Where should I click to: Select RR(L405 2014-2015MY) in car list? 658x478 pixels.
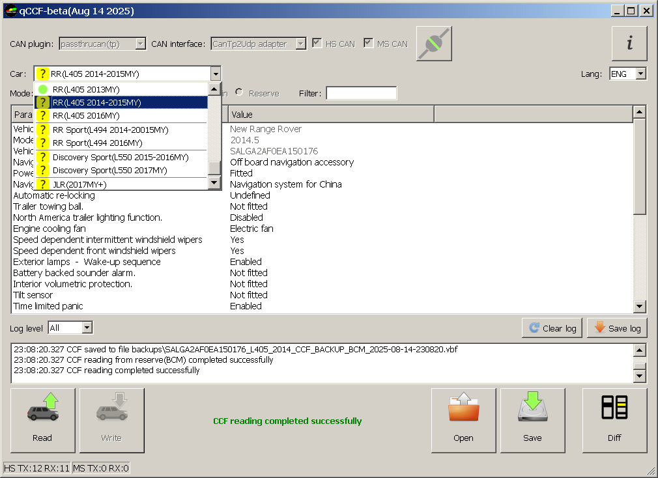pos(121,102)
